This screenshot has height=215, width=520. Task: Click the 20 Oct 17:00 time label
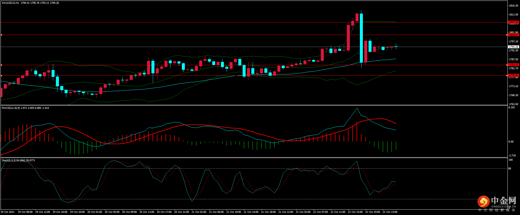click(164, 212)
